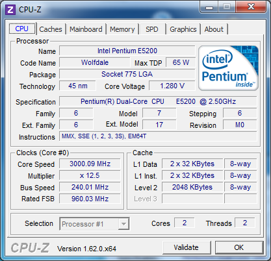Click the L1 Inst. 8-way associativity value

click(x=240, y=175)
